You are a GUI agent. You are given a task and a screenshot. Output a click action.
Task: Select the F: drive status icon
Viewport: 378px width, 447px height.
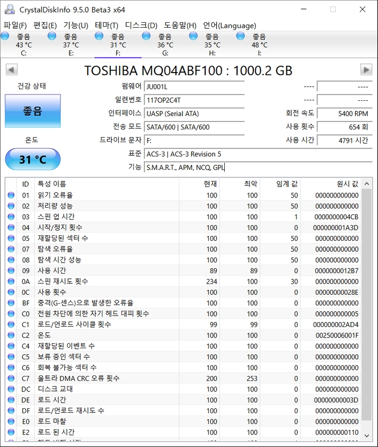[99, 36]
